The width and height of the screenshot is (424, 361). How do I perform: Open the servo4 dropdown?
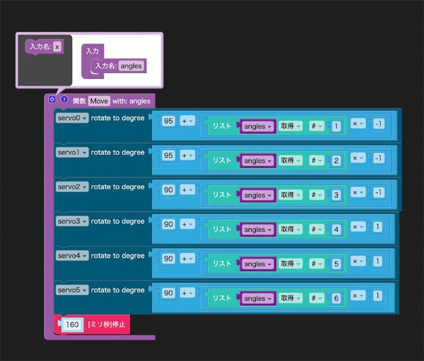(x=72, y=255)
